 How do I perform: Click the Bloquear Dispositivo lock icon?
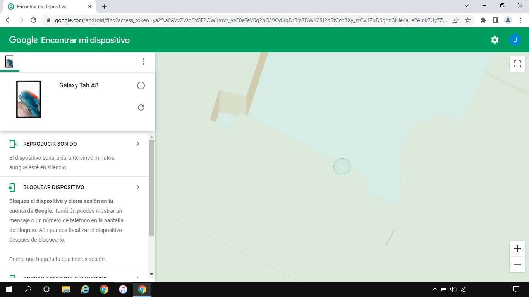(12, 187)
